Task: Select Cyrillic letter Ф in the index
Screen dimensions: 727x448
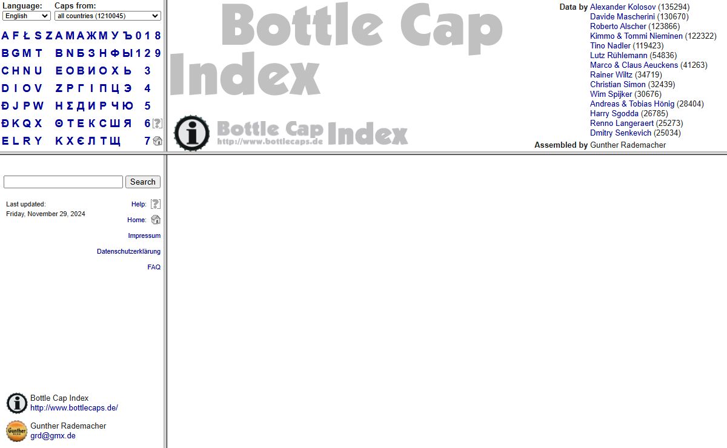Action: click(115, 53)
